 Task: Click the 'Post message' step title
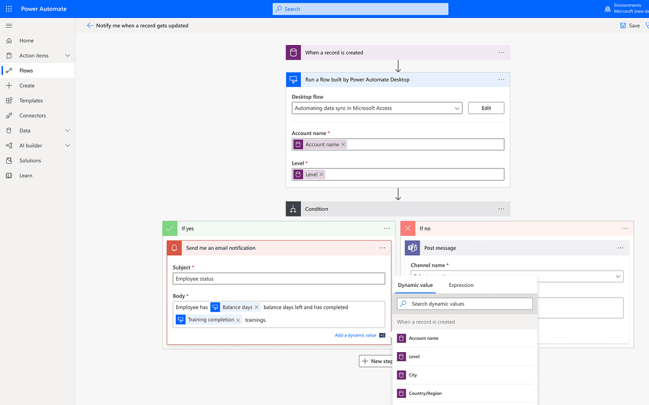440,248
